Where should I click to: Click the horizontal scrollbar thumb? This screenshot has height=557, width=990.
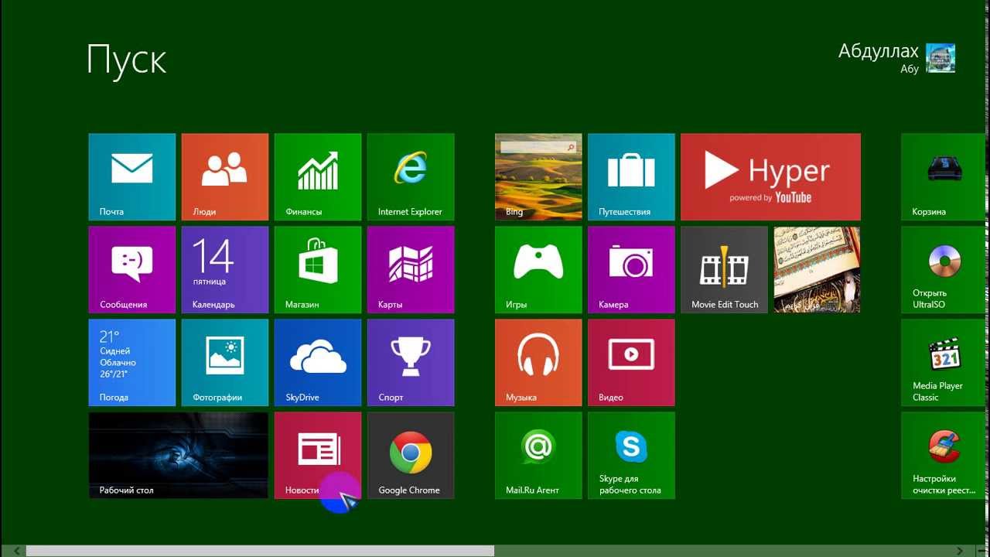coord(260,551)
